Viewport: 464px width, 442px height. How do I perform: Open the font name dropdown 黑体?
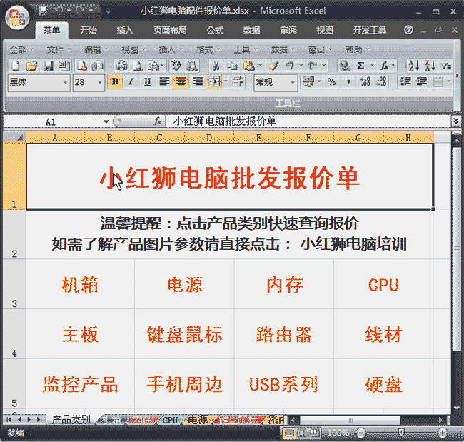(65, 82)
